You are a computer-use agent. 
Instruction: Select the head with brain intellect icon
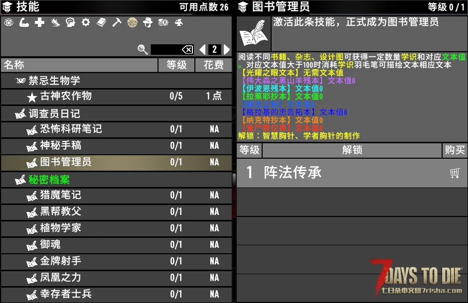coord(70,22)
